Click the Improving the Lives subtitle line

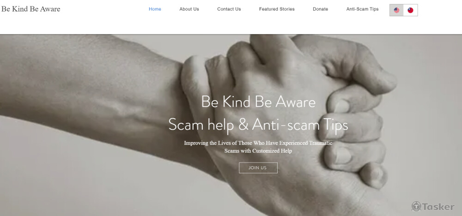258,143
